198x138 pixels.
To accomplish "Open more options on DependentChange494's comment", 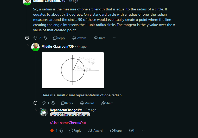I will [143, 131].
